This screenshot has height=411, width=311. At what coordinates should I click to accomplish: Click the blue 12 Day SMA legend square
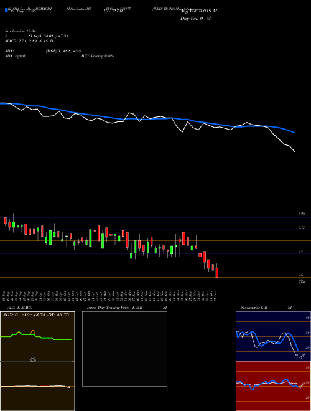coord(6,10)
